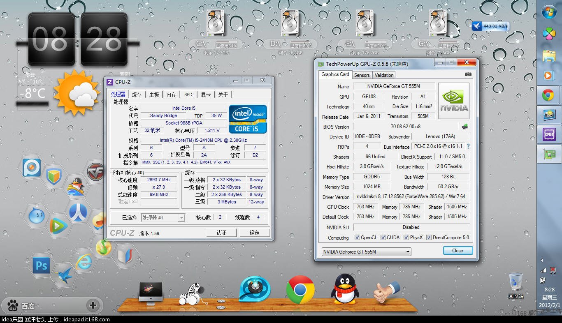The image size is (562, 323).
Task: Open the zebra app on the dock
Action: (192, 293)
